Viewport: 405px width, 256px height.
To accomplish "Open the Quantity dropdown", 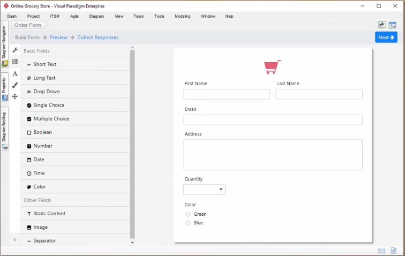I will (204, 190).
